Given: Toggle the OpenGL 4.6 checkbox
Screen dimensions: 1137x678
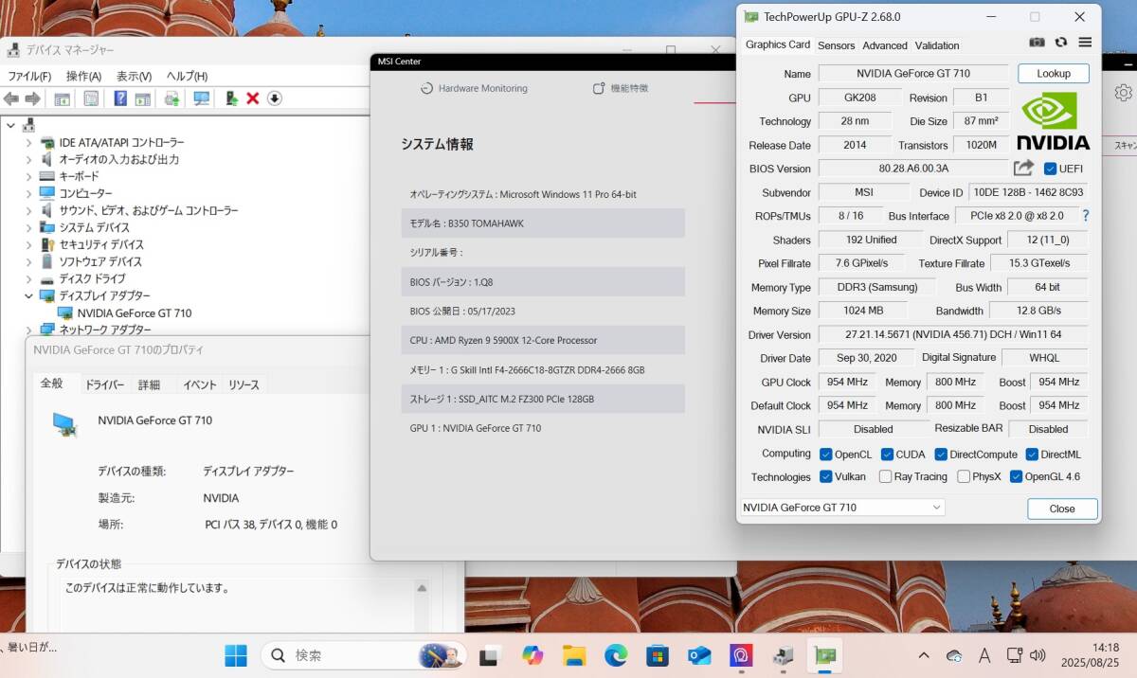Looking at the screenshot, I should (1017, 477).
